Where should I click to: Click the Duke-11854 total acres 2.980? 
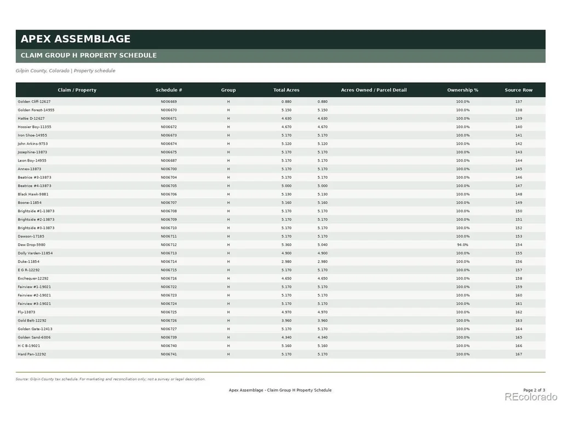pyautogui.click(x=286, y=261)
